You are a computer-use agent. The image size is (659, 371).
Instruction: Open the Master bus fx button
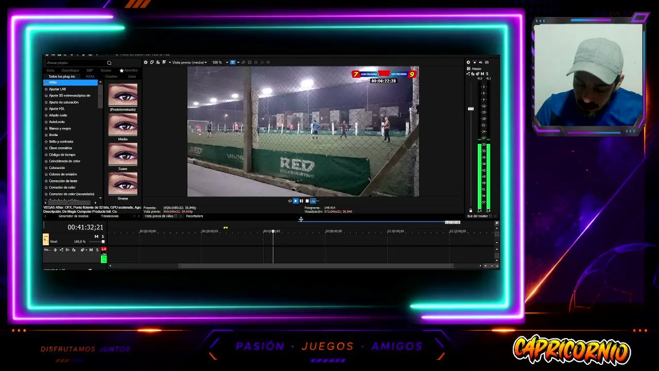click(x=473, y=74)
